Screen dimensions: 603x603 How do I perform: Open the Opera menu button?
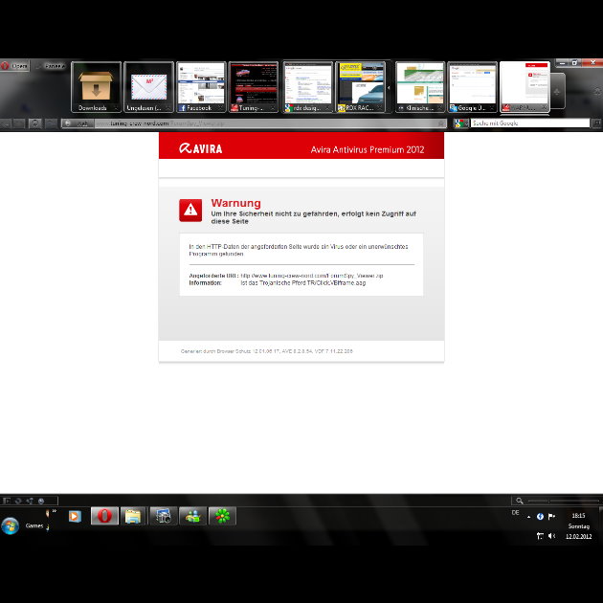[x=15, y=66]
